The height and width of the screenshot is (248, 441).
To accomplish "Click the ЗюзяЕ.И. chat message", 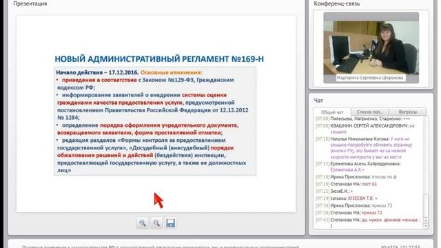I will click(x=334, y=192).
